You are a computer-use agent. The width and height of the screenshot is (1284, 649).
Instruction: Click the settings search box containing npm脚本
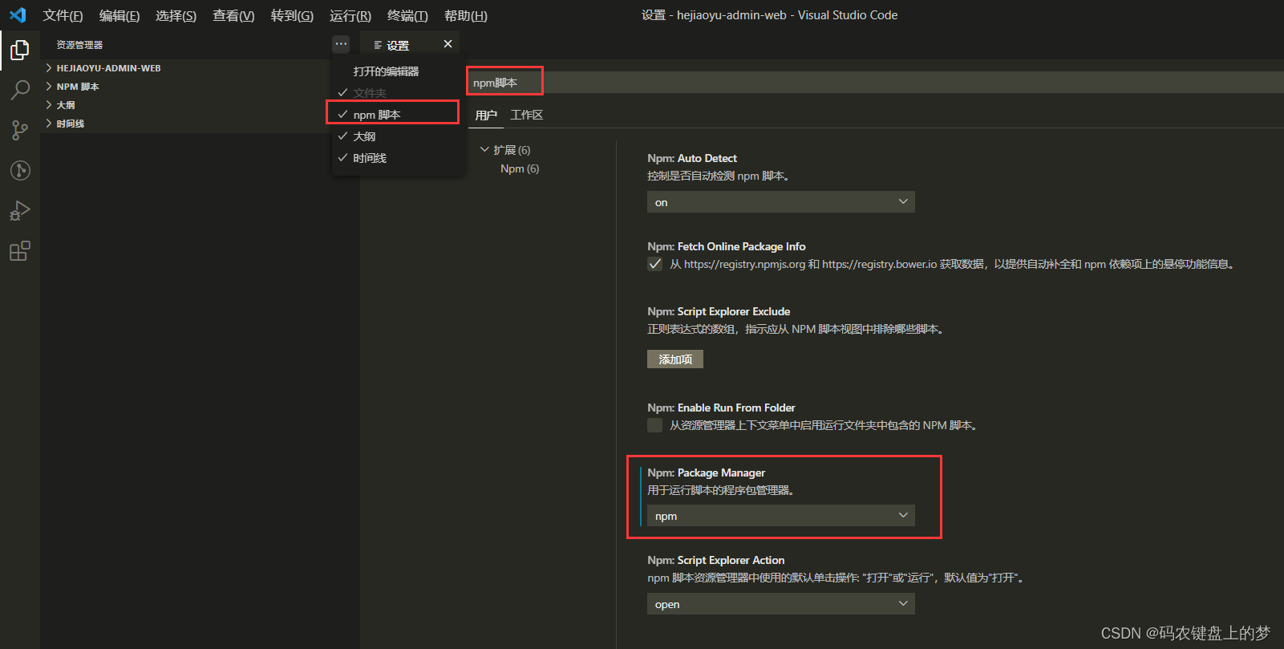(x=876, y=83)
